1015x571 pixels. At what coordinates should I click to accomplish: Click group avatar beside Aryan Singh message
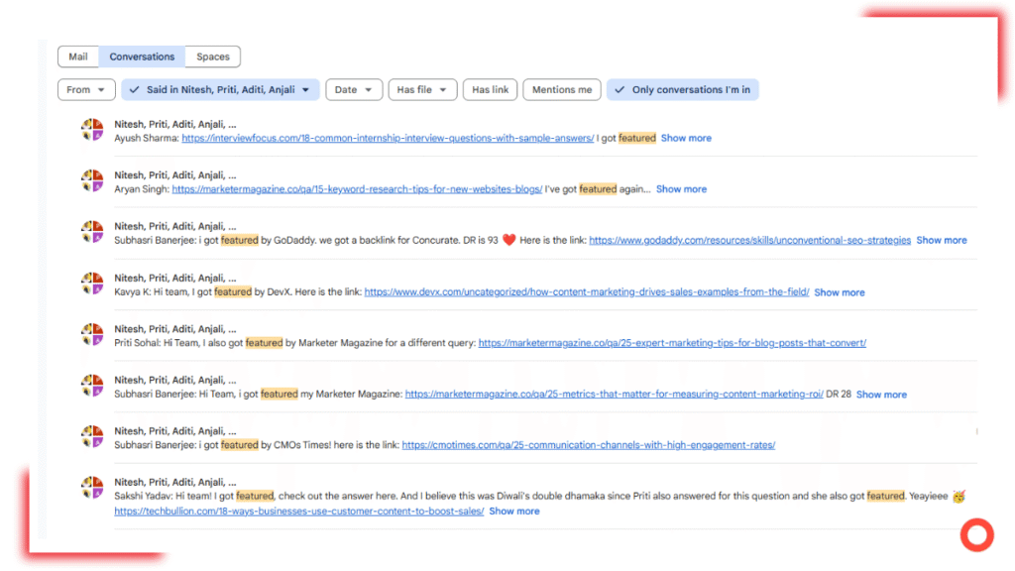[x=92, y=181]
